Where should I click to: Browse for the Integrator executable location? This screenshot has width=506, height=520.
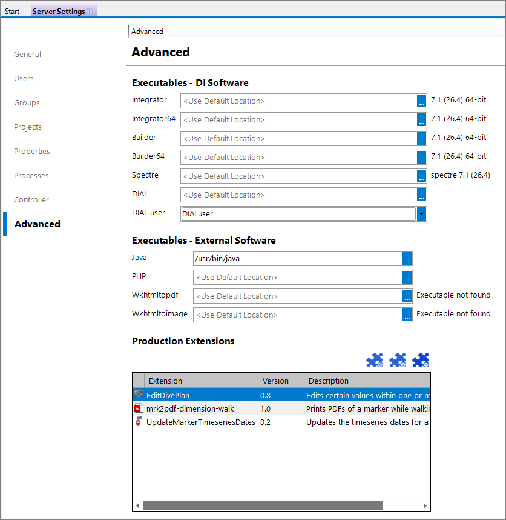(x=421, y=101)
